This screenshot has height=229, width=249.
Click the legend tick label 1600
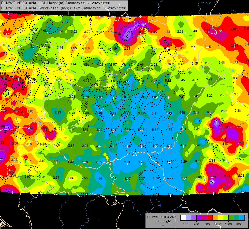[228, 224]
